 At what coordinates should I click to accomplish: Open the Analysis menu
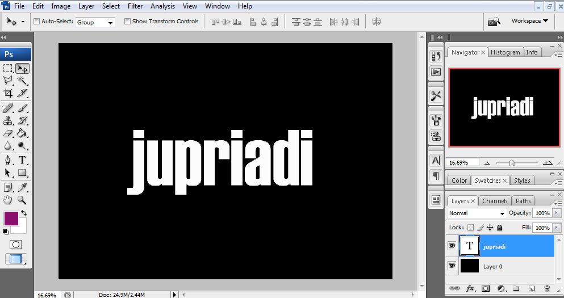click(x=162, y=6)
